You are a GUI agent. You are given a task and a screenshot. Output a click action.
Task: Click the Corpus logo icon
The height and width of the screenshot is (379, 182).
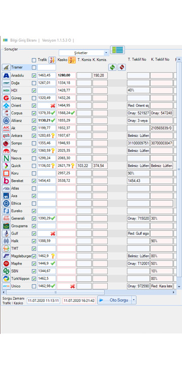[x=6, y=113]
